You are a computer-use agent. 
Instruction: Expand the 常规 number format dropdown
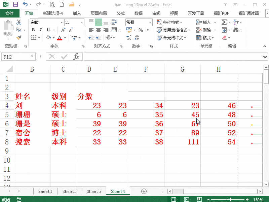pyautogui.click(x=150, y=22)
